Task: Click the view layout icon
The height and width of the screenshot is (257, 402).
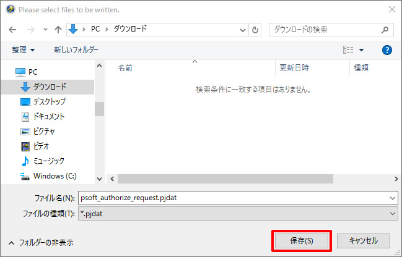Action: (x=349, y=50)
